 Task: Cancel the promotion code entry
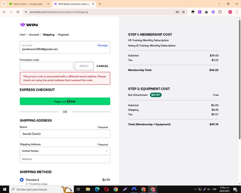pyautogui.click(x=102, y=66)
